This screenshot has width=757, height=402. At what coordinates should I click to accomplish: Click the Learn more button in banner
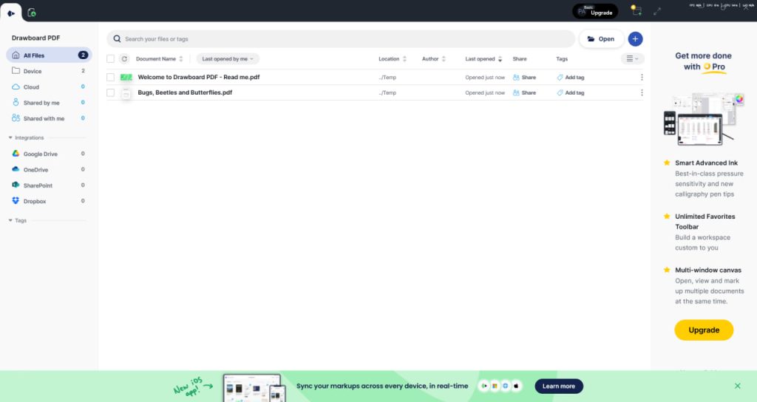[x=559, y=386]
